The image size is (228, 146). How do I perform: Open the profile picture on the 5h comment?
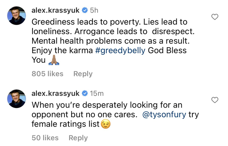(x=16, y=16)
